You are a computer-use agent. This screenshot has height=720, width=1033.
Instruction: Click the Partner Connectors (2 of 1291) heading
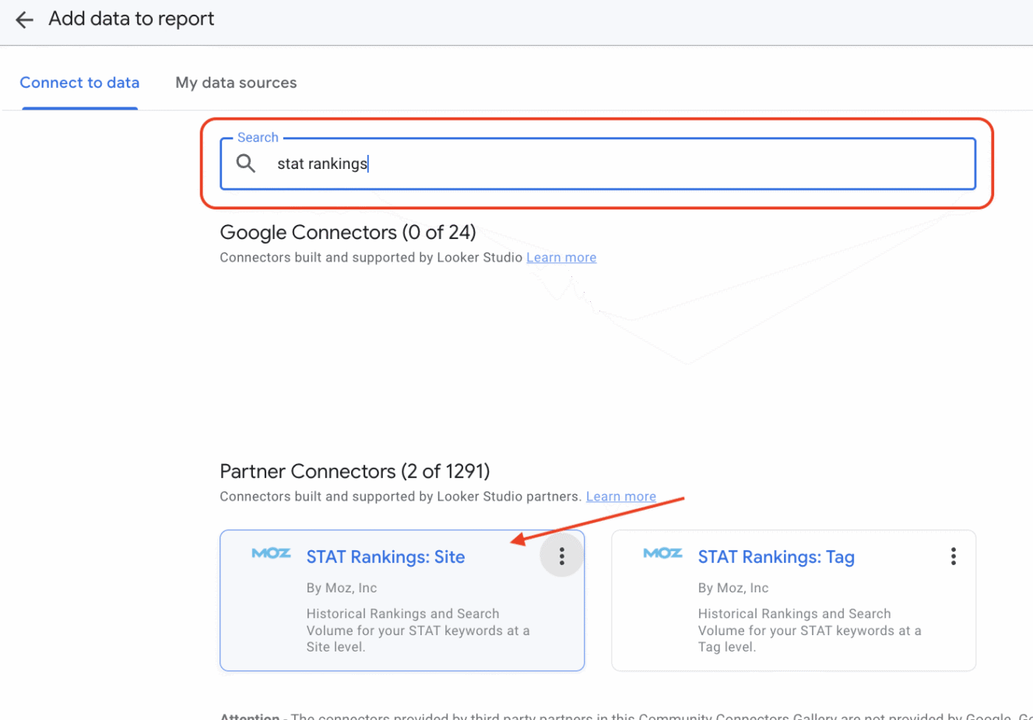[x=355, y=472]
